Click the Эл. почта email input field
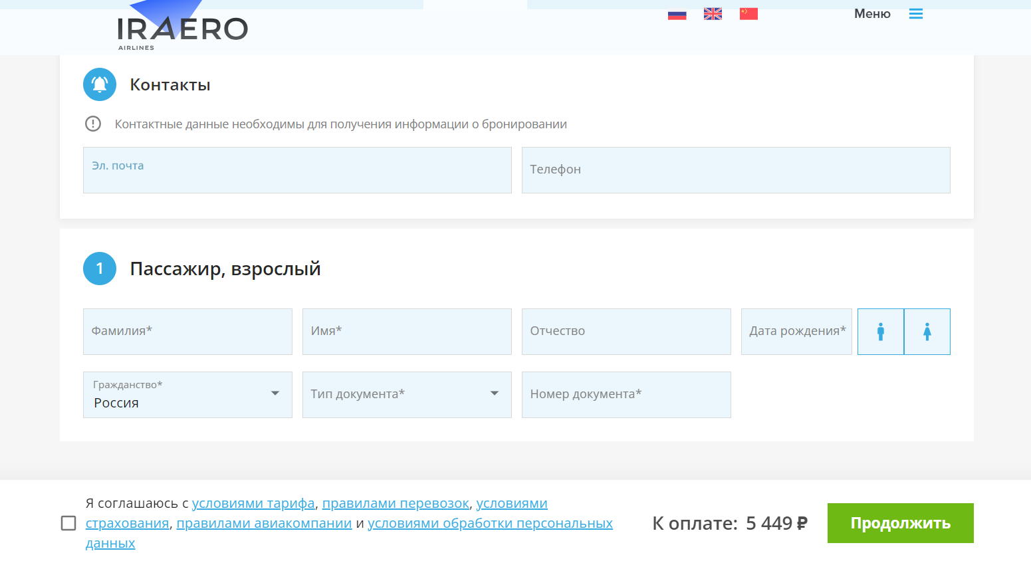The height and width of the screenshot is (563, 1031). [297, 170]
